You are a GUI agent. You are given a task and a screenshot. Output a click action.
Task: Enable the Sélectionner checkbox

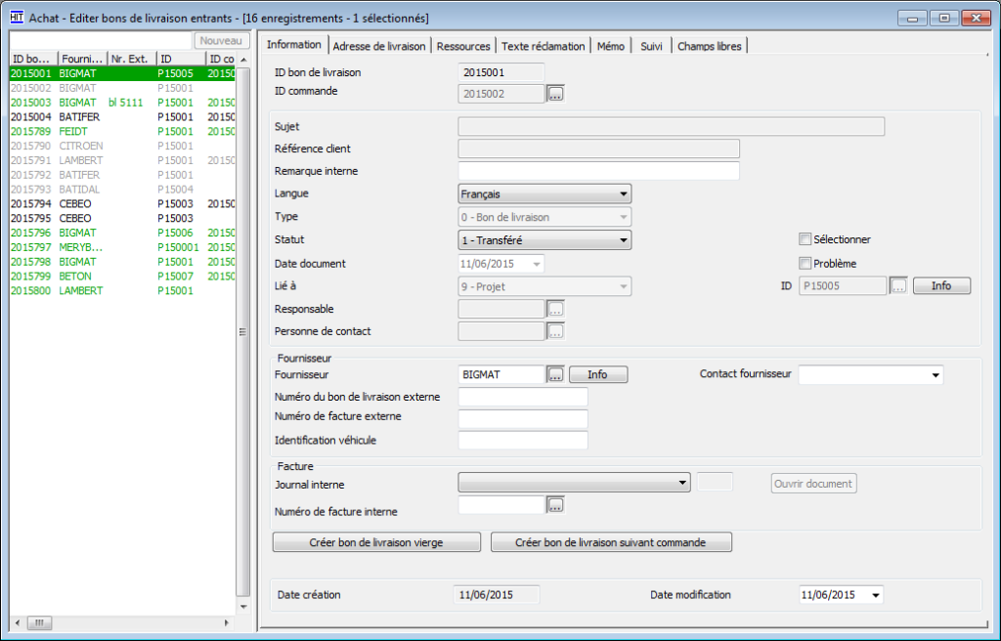coord(805,239)
